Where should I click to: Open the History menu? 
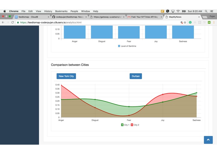click(48, 11)
